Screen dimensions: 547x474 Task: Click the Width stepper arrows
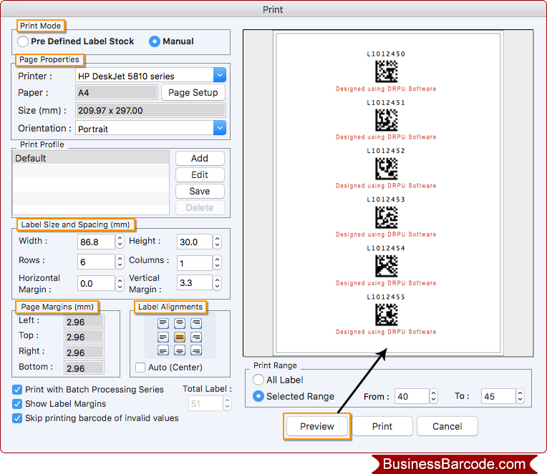click(120, 241)
